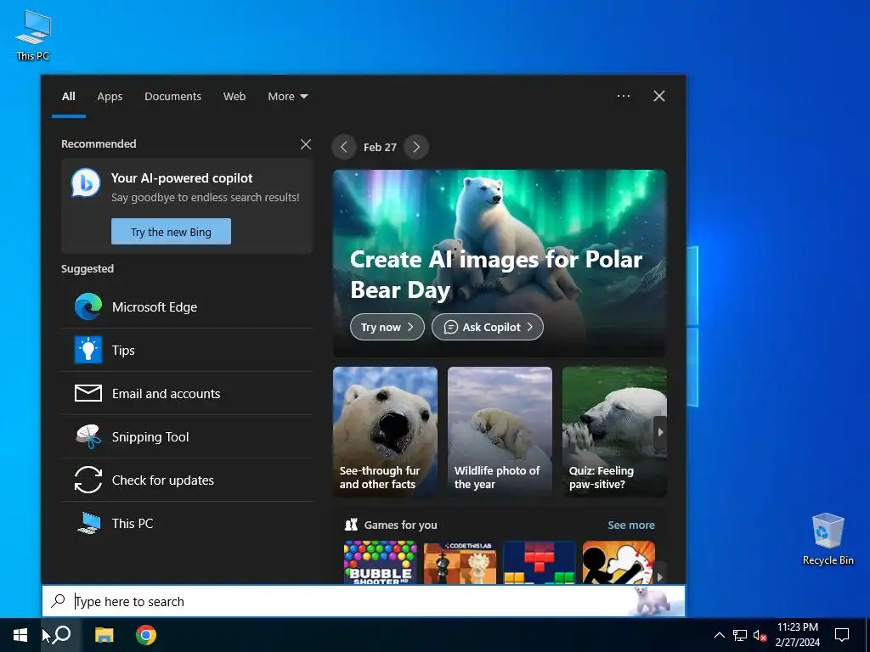Image resolution: width=870 pixels, height=652 pixels.
Task: Open the Bubble Shooter game thumbnail
Action: tap(380, 562)
